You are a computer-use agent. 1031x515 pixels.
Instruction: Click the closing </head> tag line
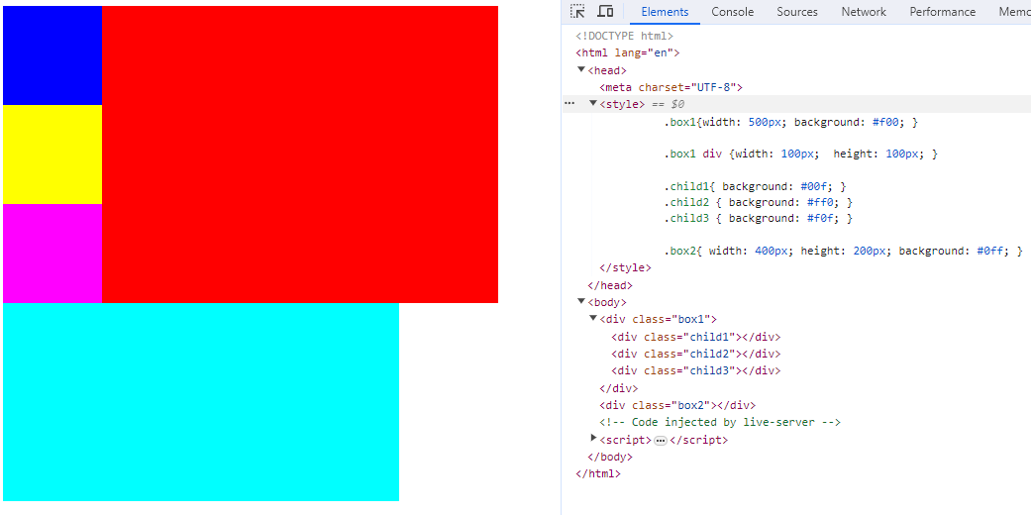609,286
